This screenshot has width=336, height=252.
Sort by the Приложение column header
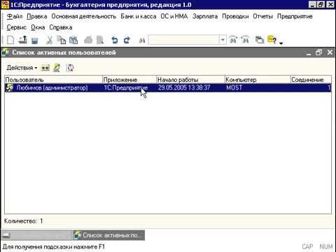(x=129, y=80)
